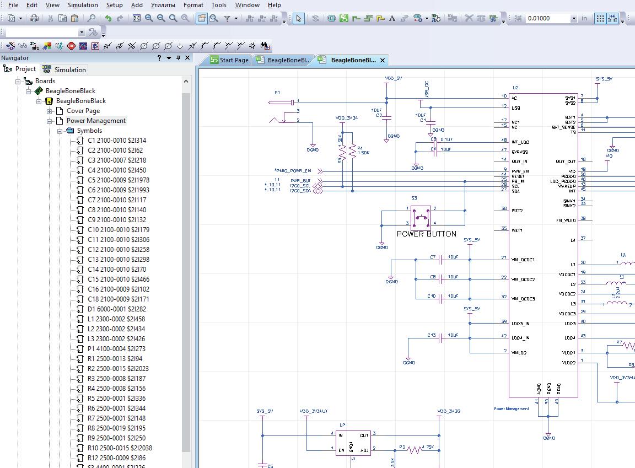
Task: Toggle the Properties window button
Action: [x=202, y=18]
